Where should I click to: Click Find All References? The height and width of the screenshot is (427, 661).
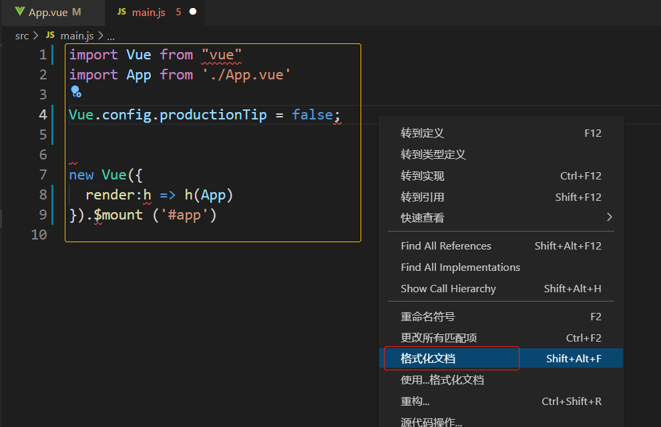445,246
